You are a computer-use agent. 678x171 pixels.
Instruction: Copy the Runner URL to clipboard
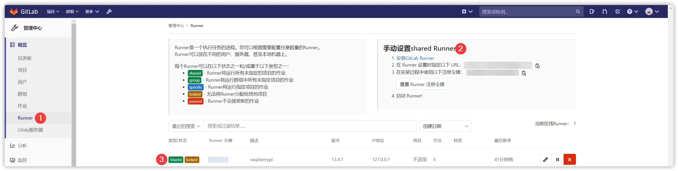(537, 66)
